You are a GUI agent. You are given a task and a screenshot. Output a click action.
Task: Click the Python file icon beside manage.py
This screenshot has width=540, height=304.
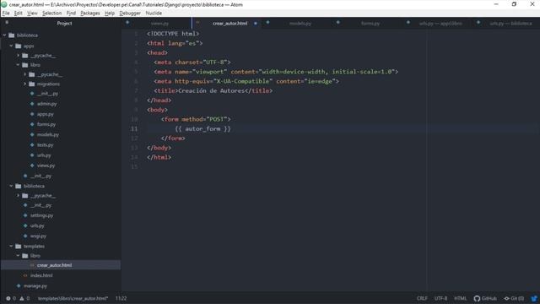(x=19, y=285)
